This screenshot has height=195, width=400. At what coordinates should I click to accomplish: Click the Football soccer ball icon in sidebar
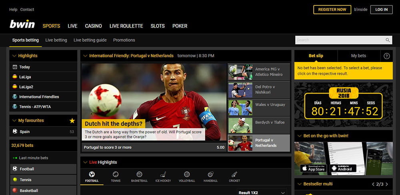coord(15,169)
